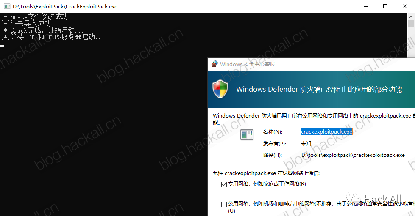This screenshot has width=415, height=216.
Task: Click the Windows Defender shield icon
Action: point(220,89)
